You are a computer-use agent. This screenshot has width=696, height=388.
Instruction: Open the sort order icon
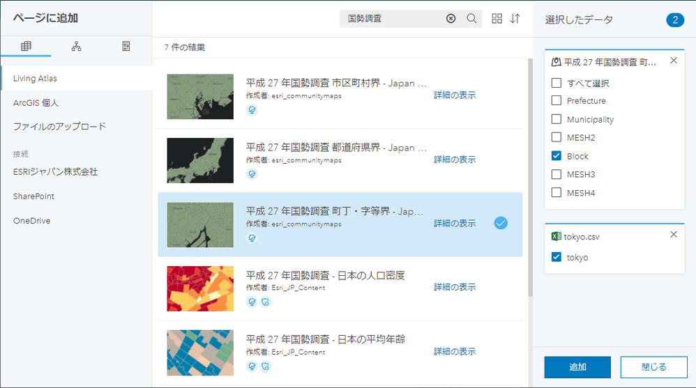[515, 19]
